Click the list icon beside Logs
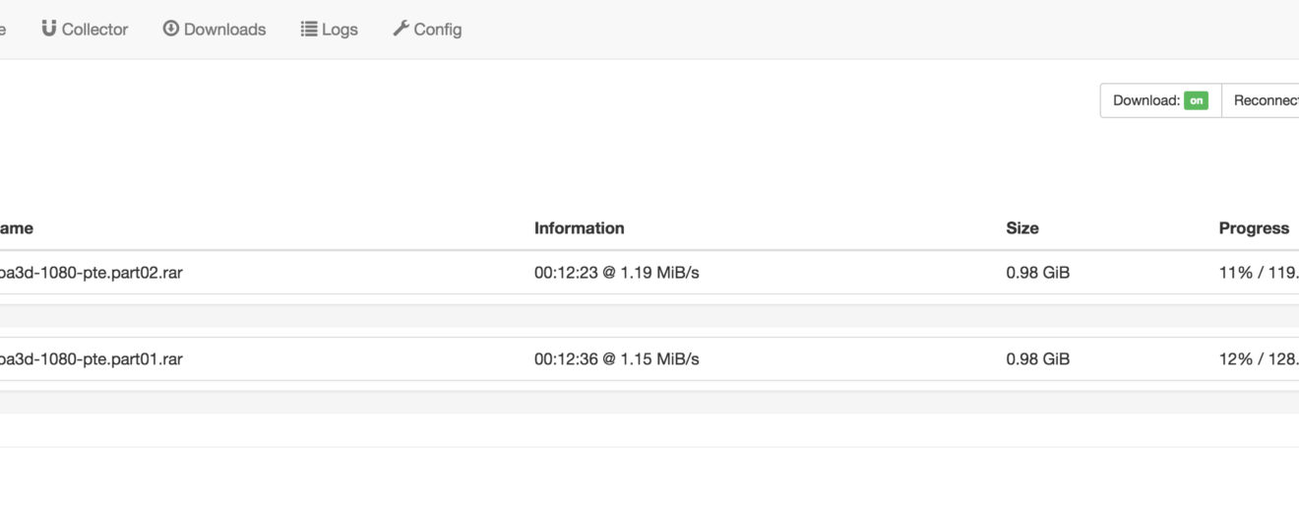This screenshot has height=512, width=1299. point(308,29)
